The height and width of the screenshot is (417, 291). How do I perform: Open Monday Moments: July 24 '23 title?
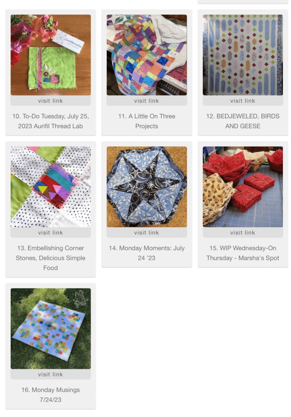click(147, 253)
